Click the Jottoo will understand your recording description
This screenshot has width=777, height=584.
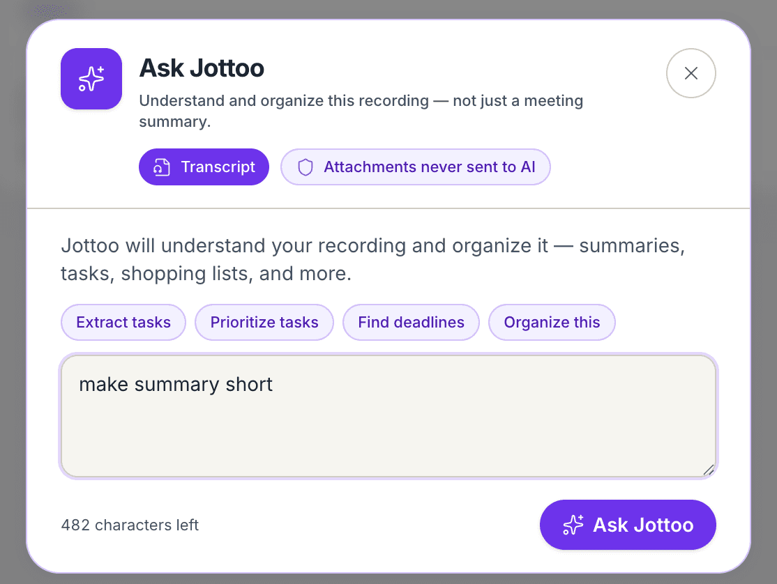[x=372, y=259]
